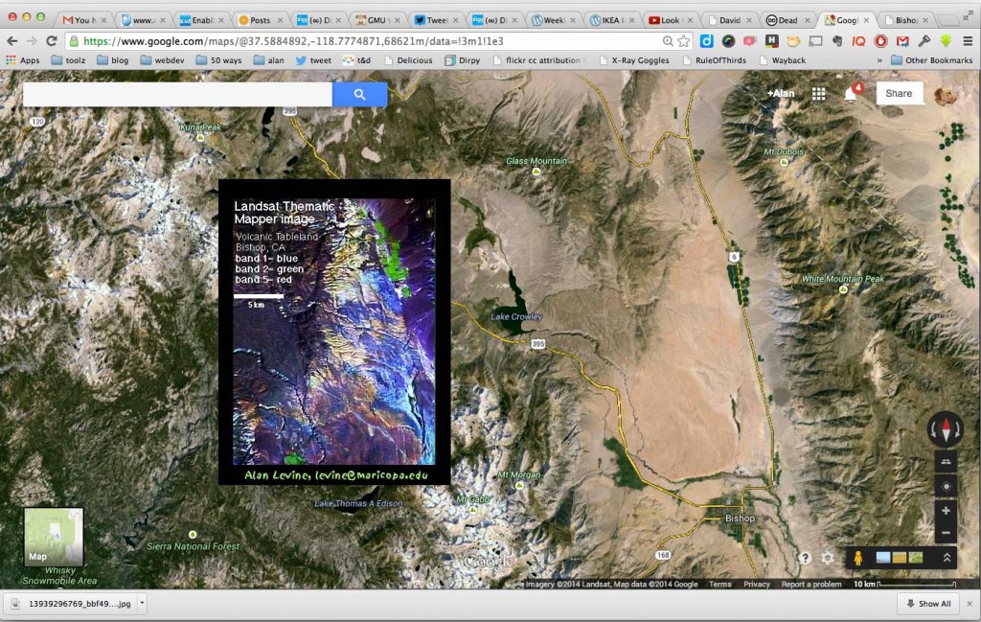Viewport: 981px width, 622px height.
Task: Switch to the YouTube Look tab
Action: (x=670, y=20)
